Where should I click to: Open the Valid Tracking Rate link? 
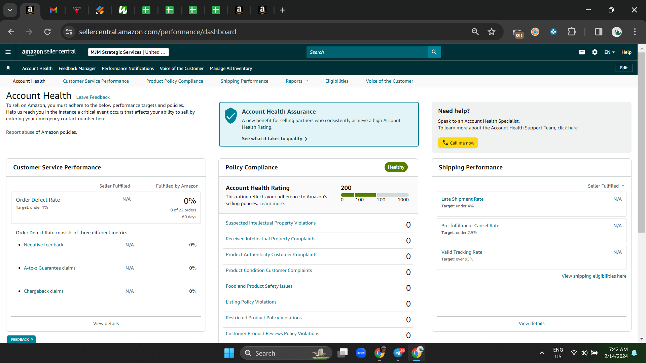point(462,252)
